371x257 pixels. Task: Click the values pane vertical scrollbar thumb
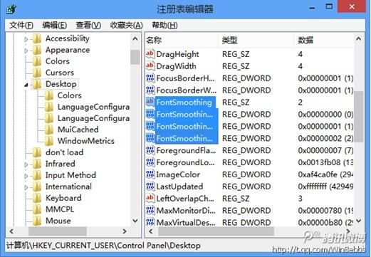359,117
